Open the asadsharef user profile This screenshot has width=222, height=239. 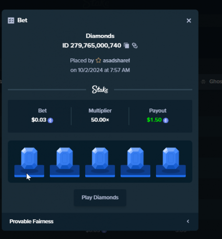[x=116, y=61]
